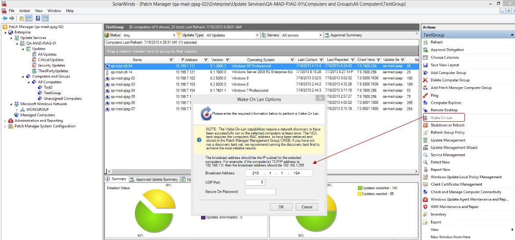Click the Refresh action icon

click(425, 42)
